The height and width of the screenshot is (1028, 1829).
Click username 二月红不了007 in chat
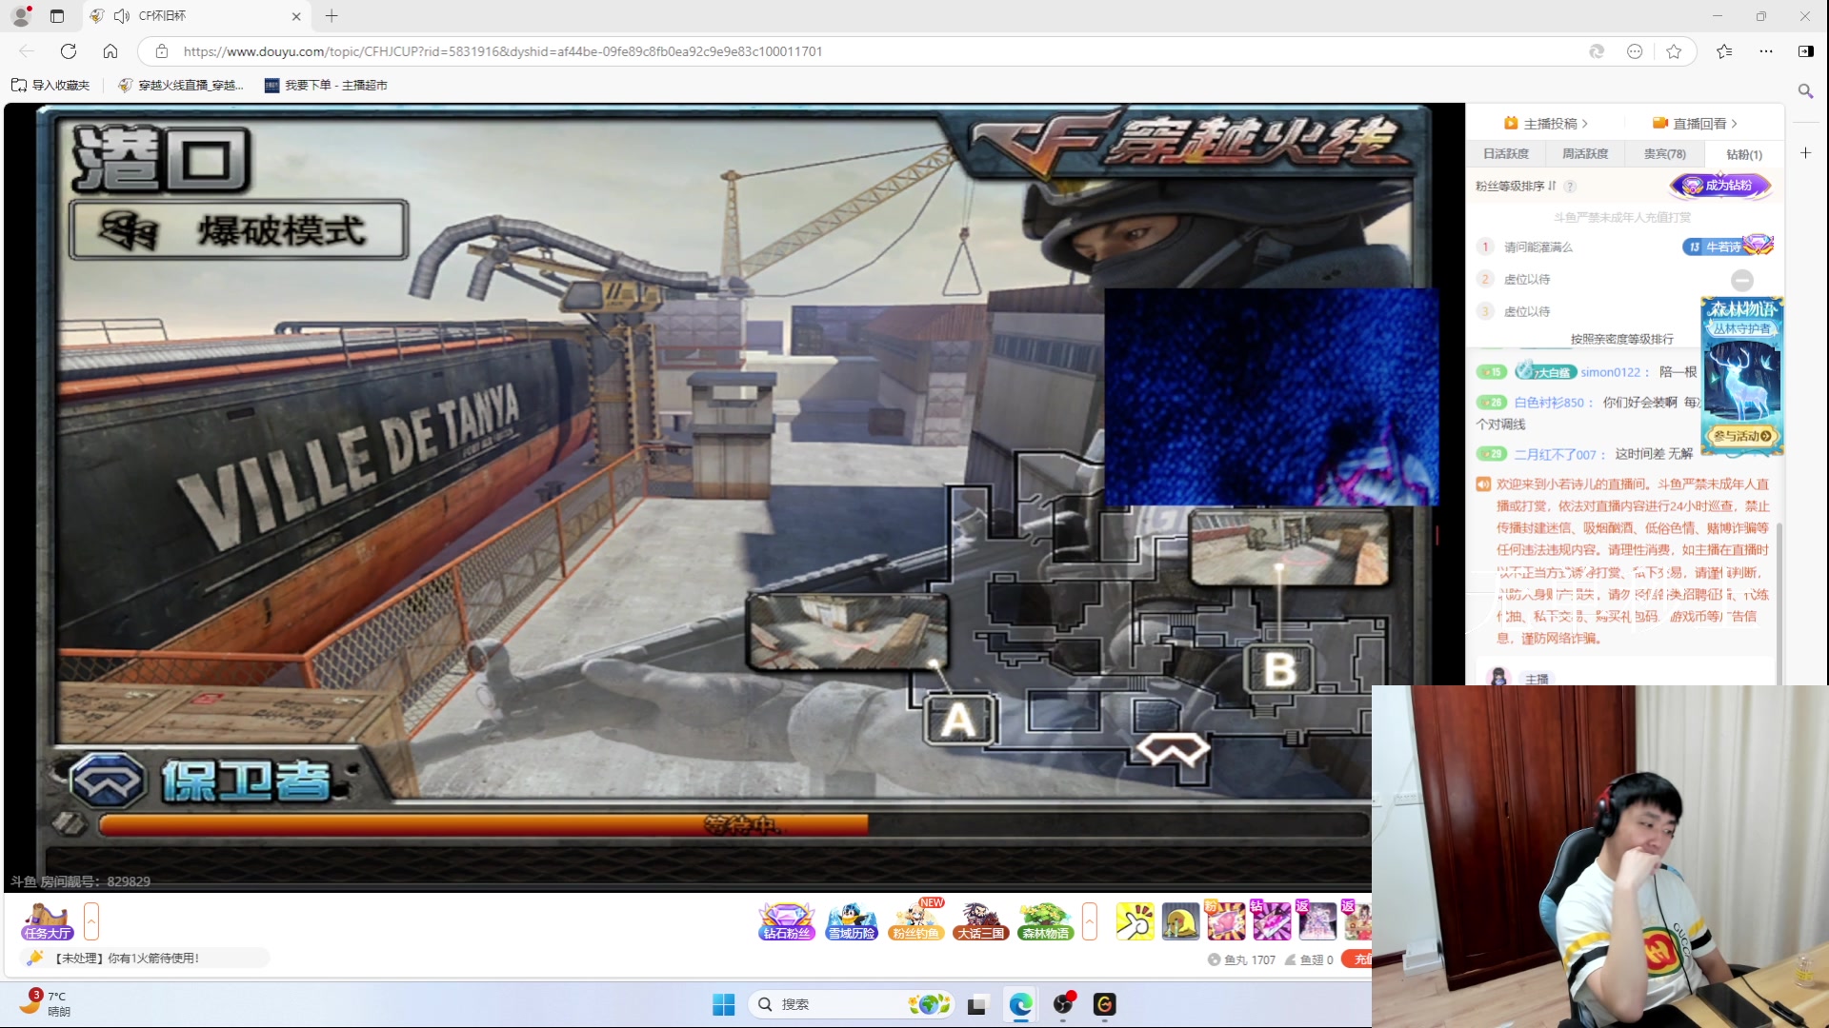(x=1555, y=455)
